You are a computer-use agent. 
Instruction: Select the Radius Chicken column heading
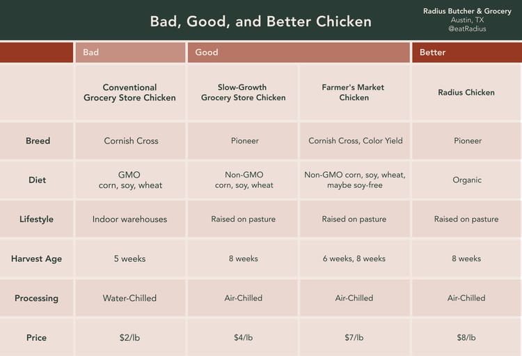(x=466, y=93)
